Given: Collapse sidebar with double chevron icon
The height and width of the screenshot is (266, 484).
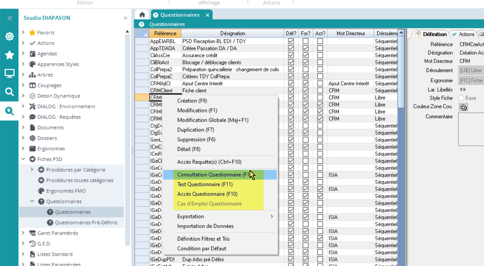Looking at the screenshot, I should pyautogui.click(x=10, y=18).
